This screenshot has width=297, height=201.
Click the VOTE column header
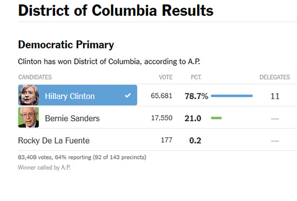(x=166, y=77)
